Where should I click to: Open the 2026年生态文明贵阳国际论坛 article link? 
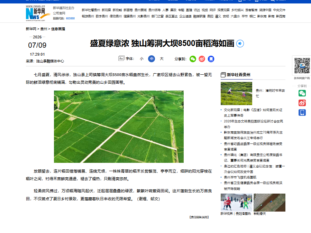point(254,124)
